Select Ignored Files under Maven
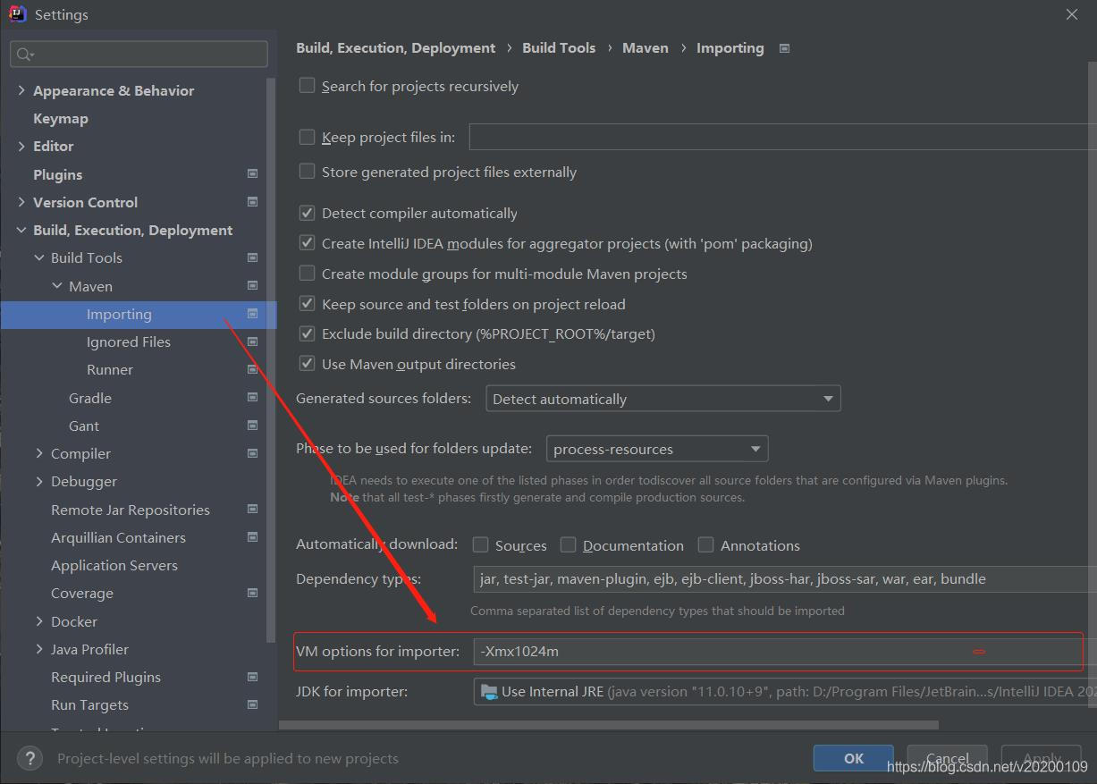 tap(128, 341)
